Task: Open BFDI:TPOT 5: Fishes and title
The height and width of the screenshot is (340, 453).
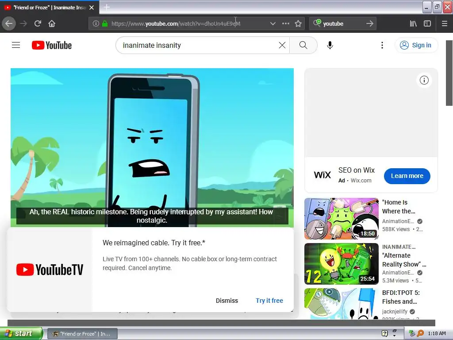Action: coord(401,297)
